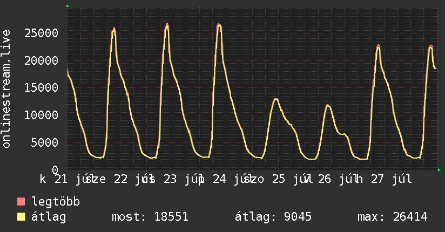Click the green arrow atop the y-axis

pos(68,6)
